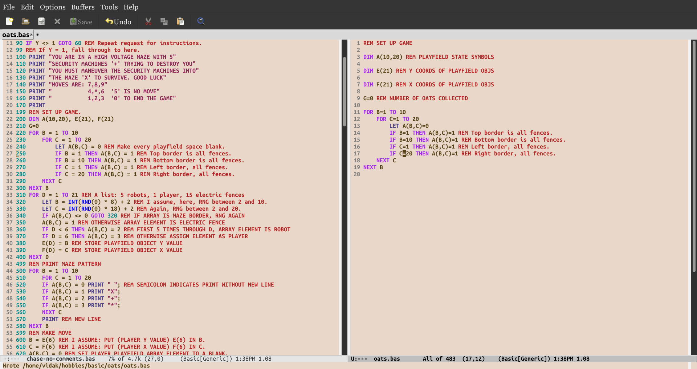Viewport: 697px width, 369px height.
Task: Click the Open file folder icon
Action: [25, 21]
